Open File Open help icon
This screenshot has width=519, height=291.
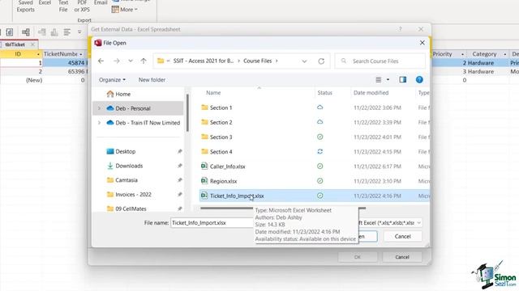[x=419, y=79]
